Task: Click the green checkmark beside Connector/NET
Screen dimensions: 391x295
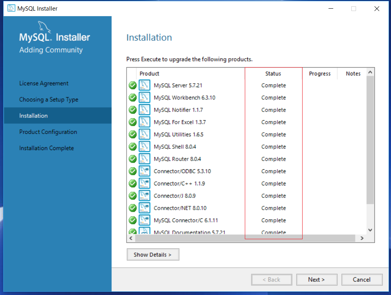Action: [x=132, y=208]
